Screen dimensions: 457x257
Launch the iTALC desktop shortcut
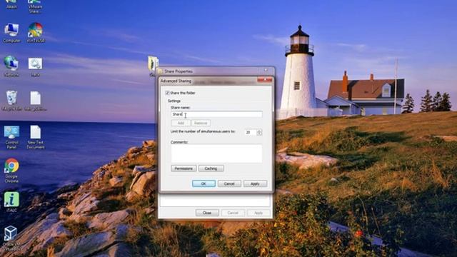[x=11, y=201]
